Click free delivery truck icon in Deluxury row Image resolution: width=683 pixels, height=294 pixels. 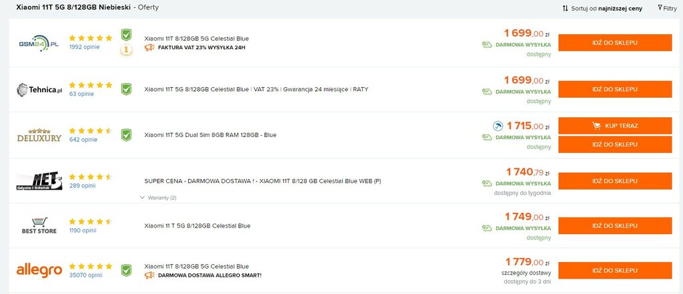(x=487, y=137)
